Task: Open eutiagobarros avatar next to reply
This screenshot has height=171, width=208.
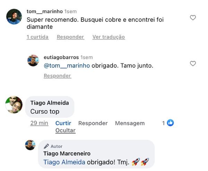Action: (33, 60)
